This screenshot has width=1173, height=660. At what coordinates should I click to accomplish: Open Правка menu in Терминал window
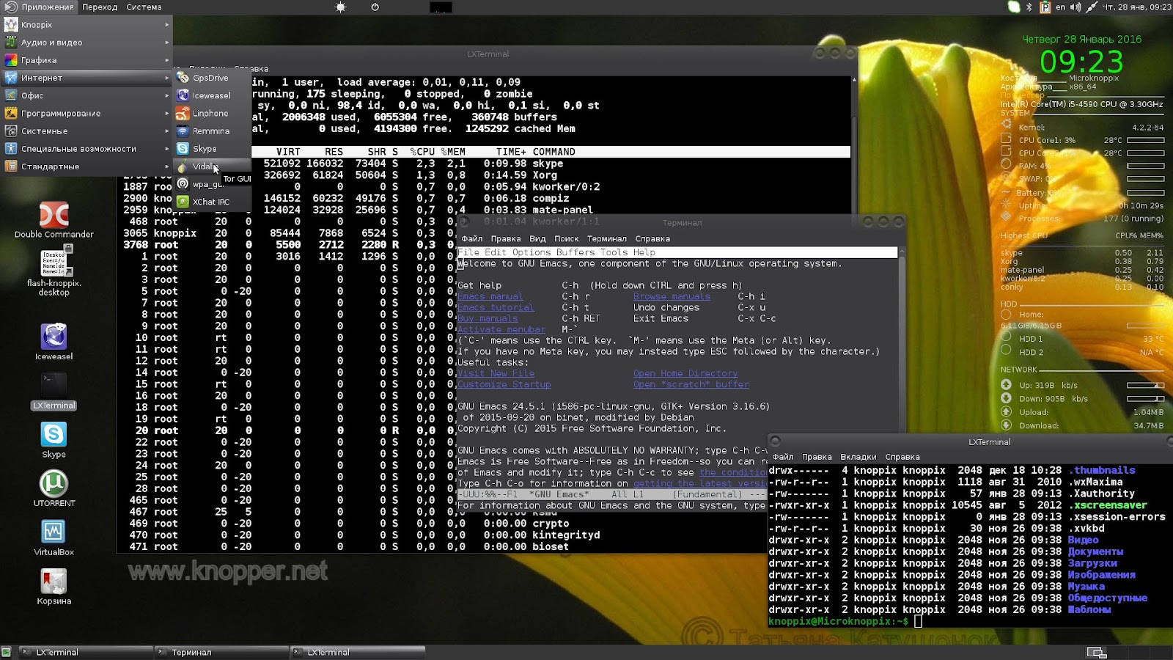coord(506,238)
